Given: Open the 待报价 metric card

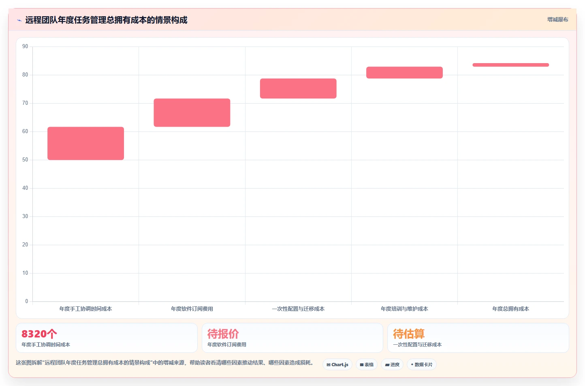Looking at the screenshot, I should point(292,338).
